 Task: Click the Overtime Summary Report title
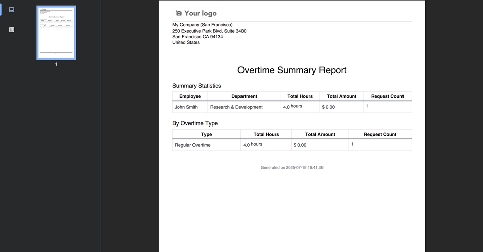(292, 70)
